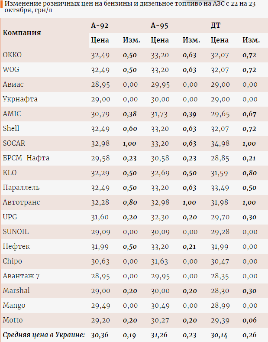Click Chipo's A-95 price 31,63
Screen dimensions: 268x342
[160, 261]
